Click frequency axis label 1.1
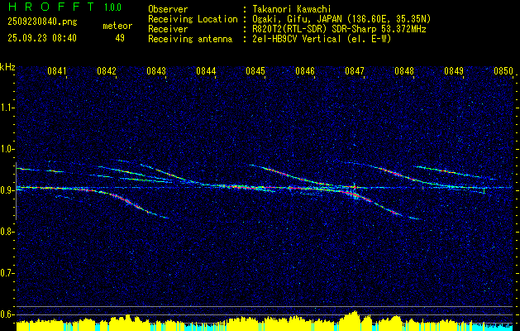The width and height of the screenshot is (520, 331). (7, 108)
